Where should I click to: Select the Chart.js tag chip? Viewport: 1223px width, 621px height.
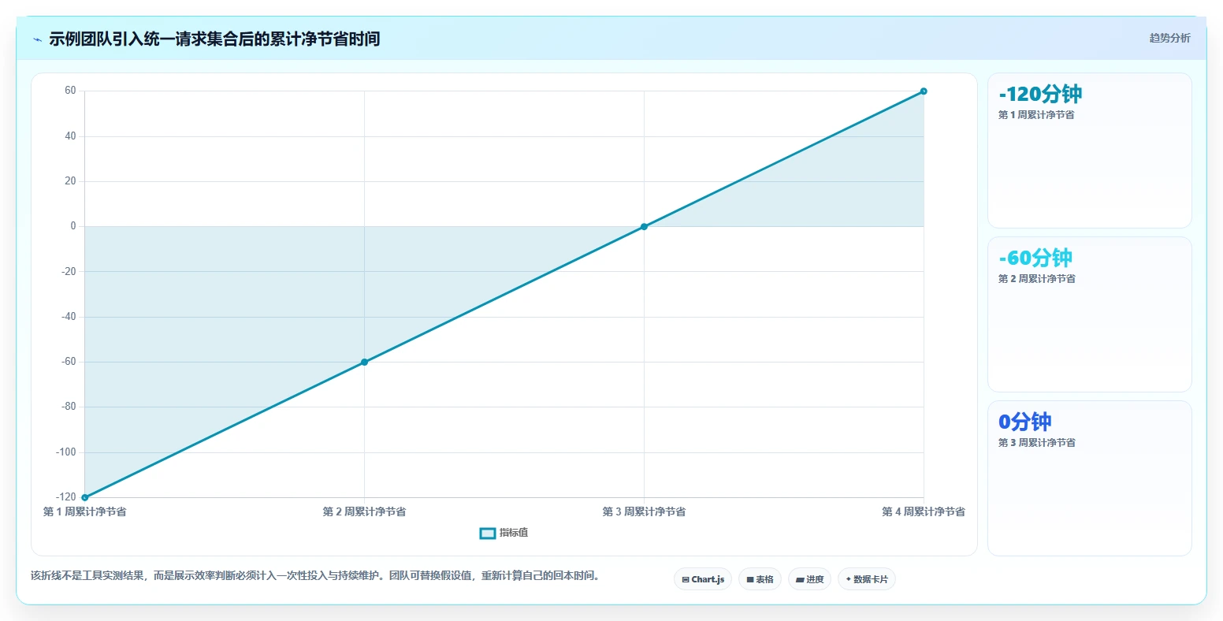click(x=703, y=579)
